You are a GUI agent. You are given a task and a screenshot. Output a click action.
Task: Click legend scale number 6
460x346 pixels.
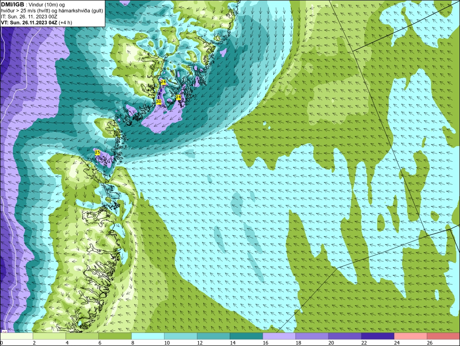pyautogui.click(x=100, y=343)
